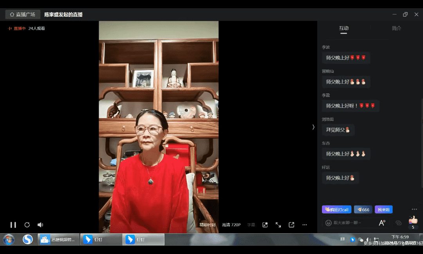
Task: Collapse the chat side panel arrow
Action: 313,127
